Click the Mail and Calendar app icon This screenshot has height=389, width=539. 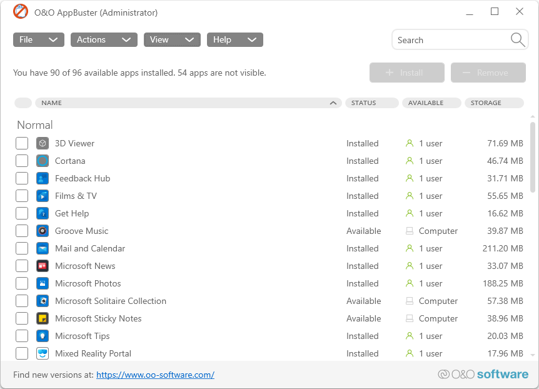point(43,248)
